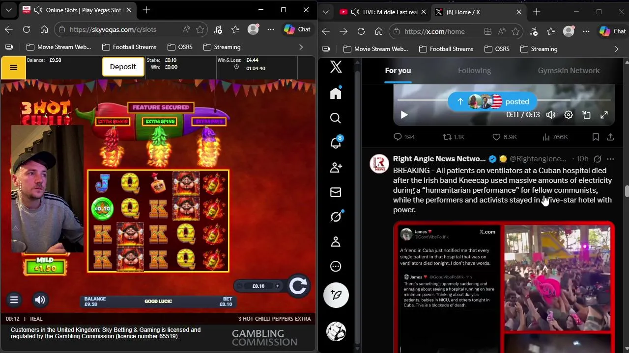The width and height of the screenshot is (629, 353).
Task: Mute the slot game sound
Action: [x=40, y=300]
